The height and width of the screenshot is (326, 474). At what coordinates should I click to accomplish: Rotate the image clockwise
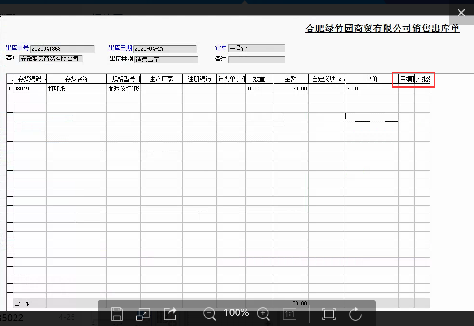tap(355, 314)
